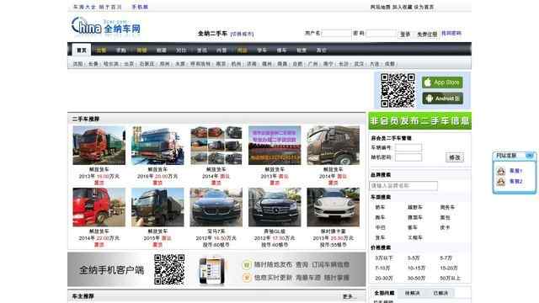Open the 客服1 chat link

pos(515,171)
